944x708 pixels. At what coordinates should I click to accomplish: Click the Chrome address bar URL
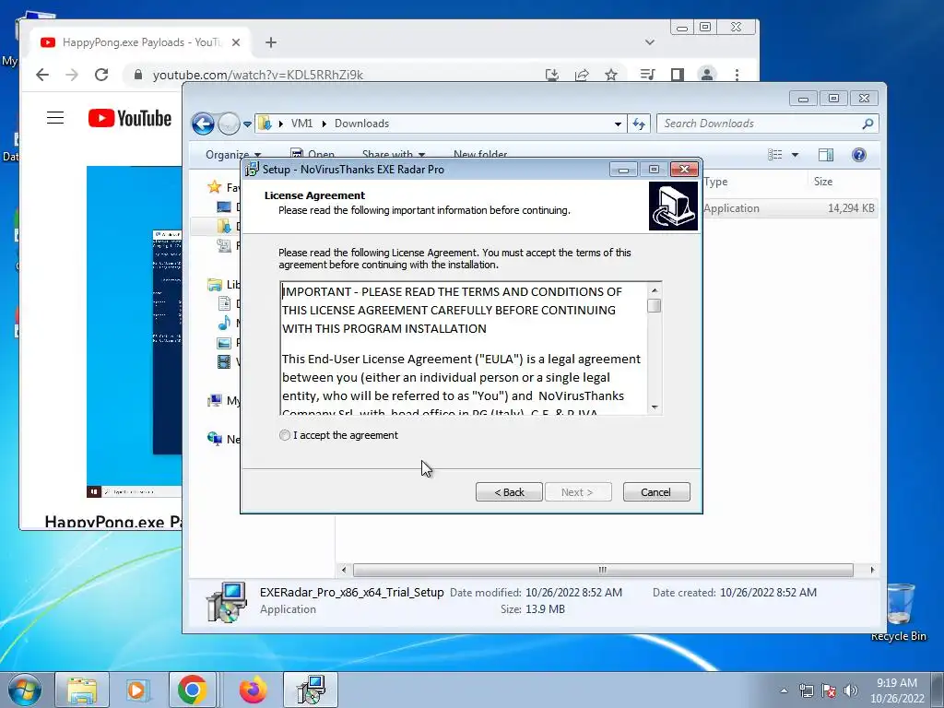(258, 76)
